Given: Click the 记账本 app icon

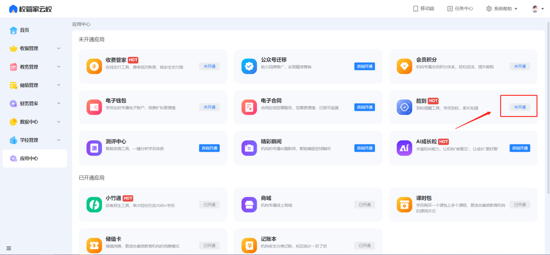Looking at the screenshot, I should click(249, 245).
